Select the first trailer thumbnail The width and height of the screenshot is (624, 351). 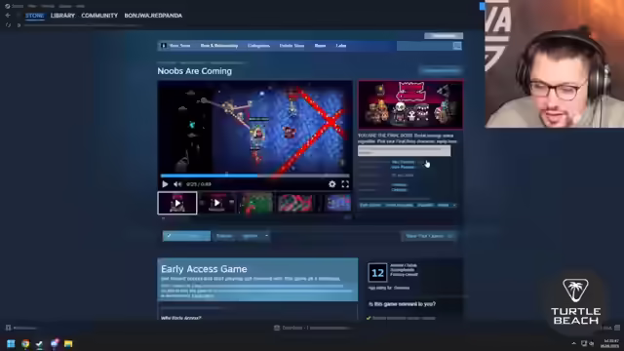tap(177, 203)
